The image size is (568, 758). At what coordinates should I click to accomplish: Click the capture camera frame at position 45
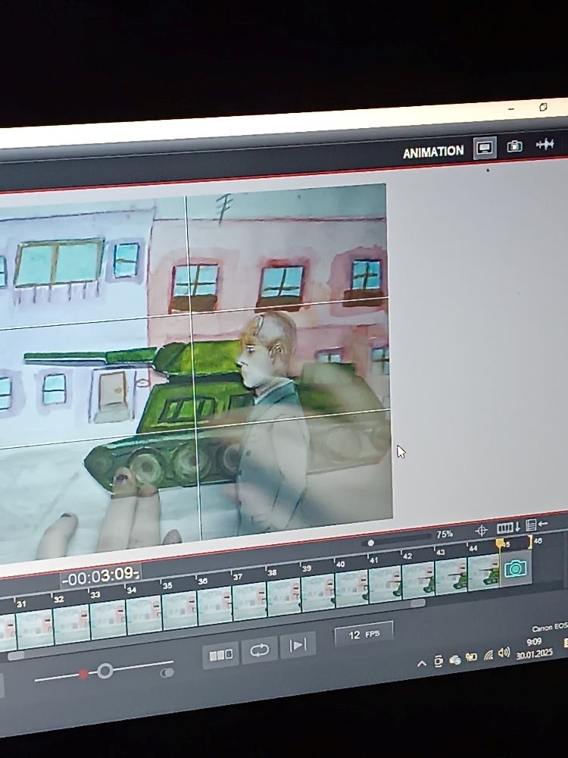(515, 568)
